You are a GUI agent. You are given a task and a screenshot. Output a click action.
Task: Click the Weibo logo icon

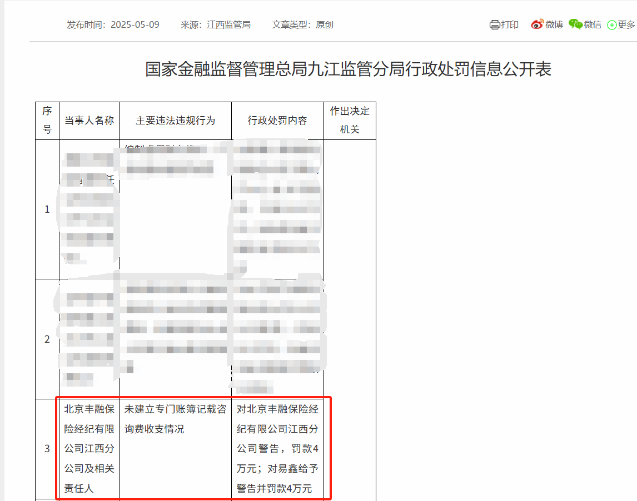point(537,24)
